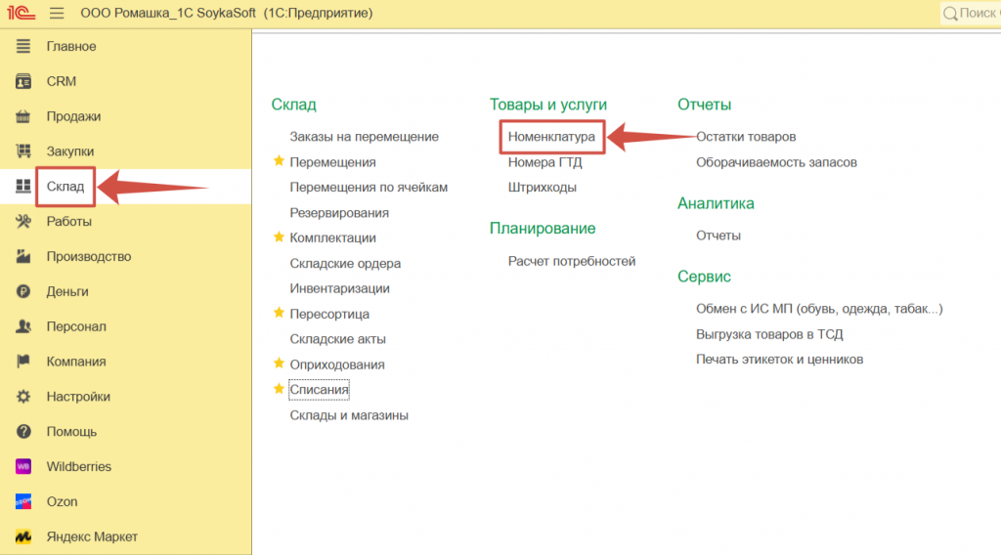The width and height of the screenshot is (1001, 555).
Task: Open the Номенклатура link
Action: pos(551,137)
